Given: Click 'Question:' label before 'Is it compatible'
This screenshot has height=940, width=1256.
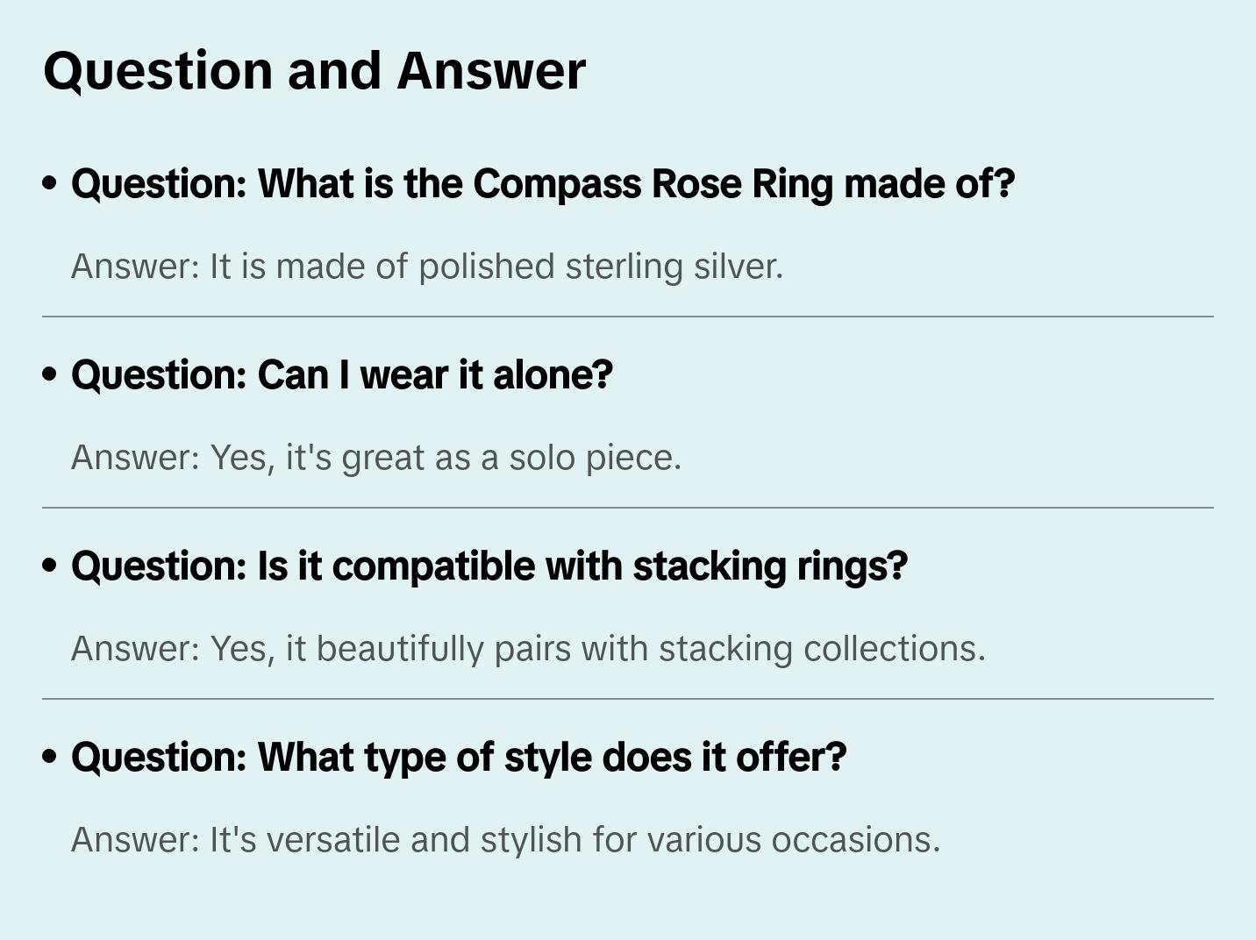Looking at the screenshot, I should [x=159, y=566].
